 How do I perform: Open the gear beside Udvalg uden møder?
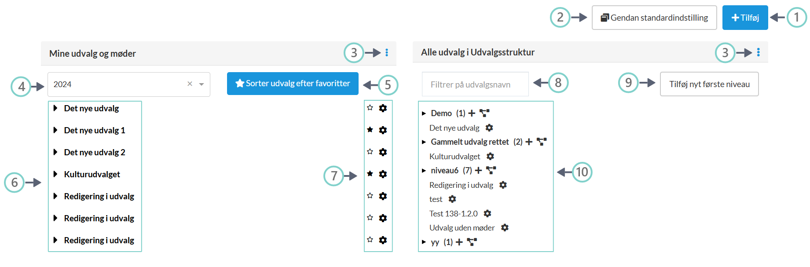pos(505,227)
